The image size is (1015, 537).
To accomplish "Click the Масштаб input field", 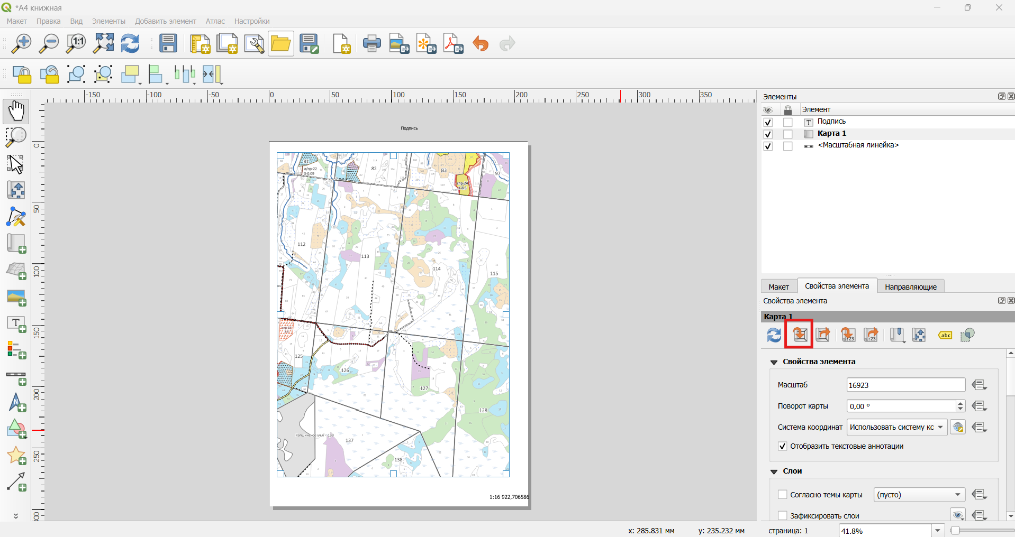I will (x=905, y=385).
